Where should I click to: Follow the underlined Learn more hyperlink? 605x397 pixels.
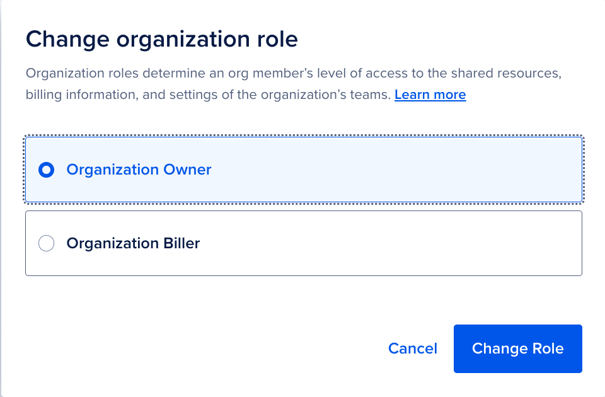click(430, 95)
